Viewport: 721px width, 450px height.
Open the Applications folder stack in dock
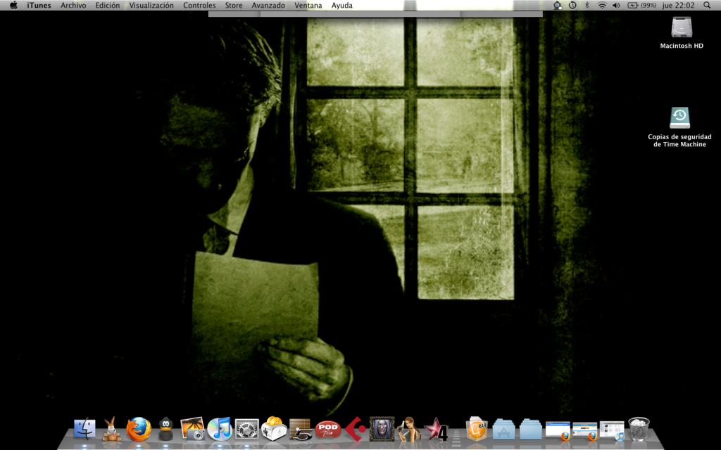click(x=504, y=427)
